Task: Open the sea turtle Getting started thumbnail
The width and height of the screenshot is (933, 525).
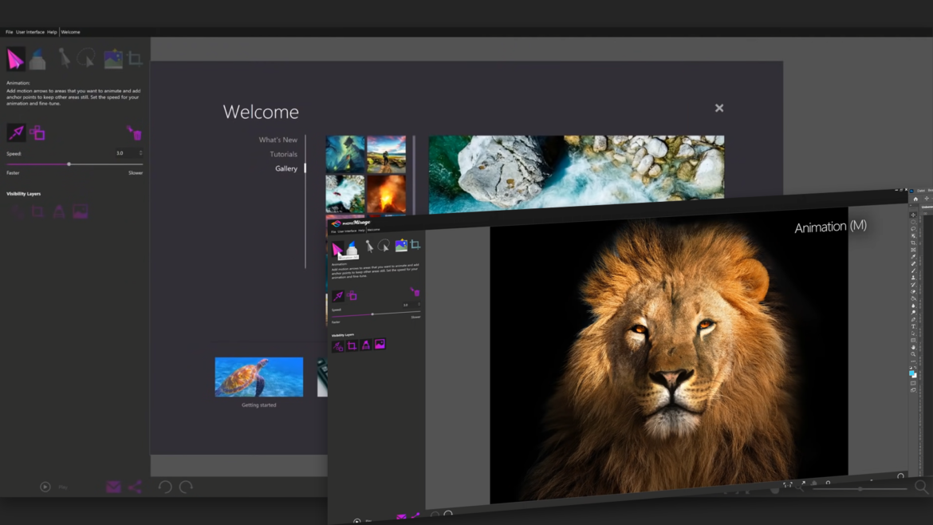Action: click(258, 377)
